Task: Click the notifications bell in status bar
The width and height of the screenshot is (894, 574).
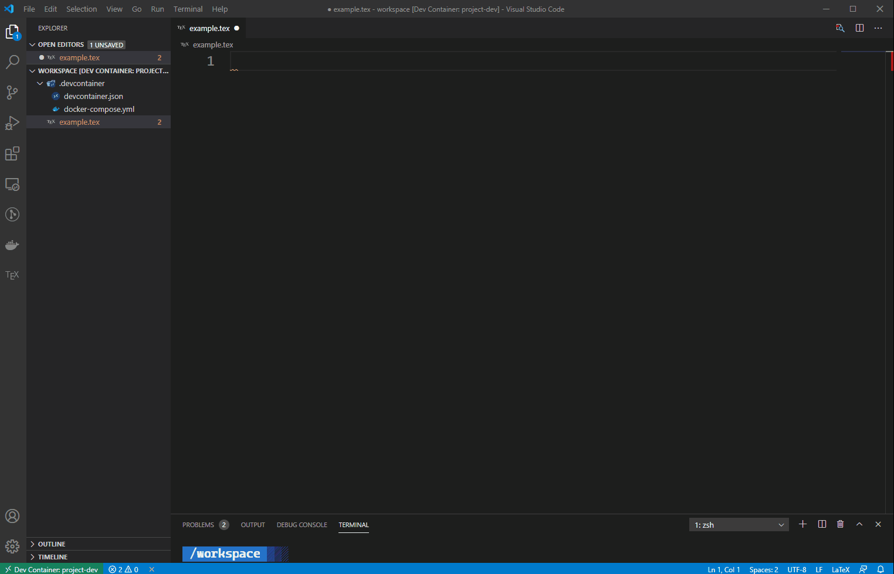Action: 881,569
